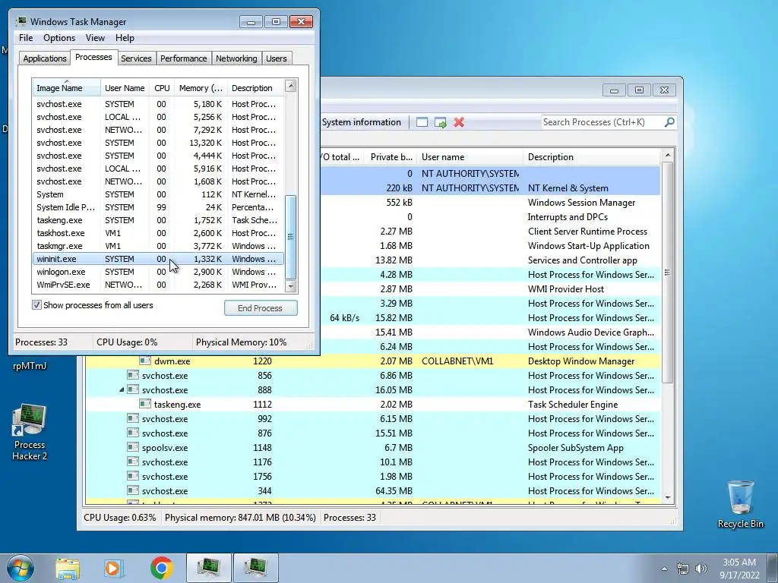
Task: Click System information in Process Hacker toolbar
Action: (361, 122)
